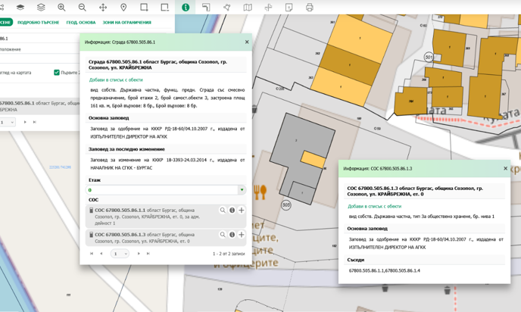Expand the Етаж floor dropdown
Image resolution: width=521 pixels, height=312 pixels.
tap(242, 190)
